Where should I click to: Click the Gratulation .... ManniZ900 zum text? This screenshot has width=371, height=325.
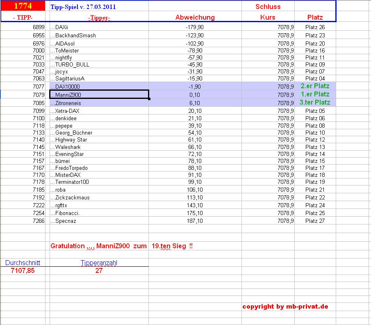coord(98,246)
